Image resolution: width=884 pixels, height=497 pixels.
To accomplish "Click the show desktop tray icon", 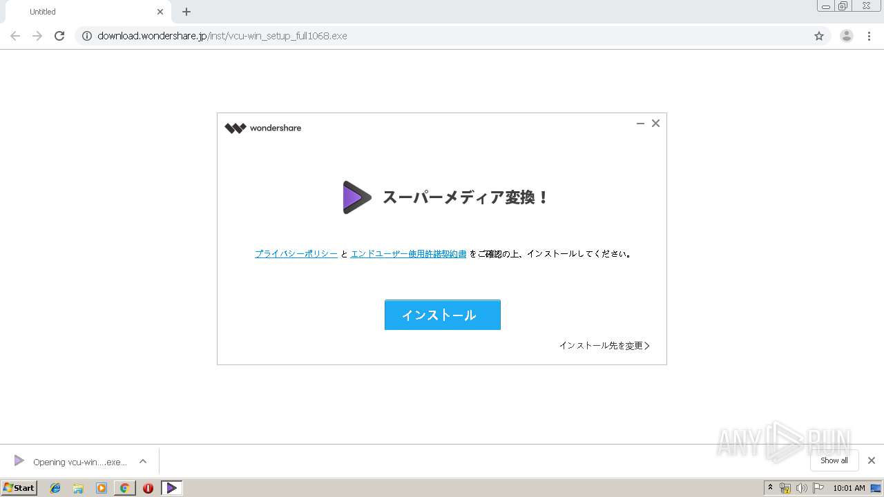I will [x=876, y=488].
